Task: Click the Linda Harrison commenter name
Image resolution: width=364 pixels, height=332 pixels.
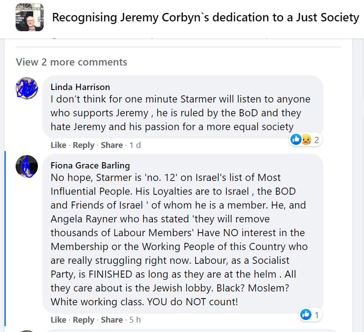Action: coord(80,86)
